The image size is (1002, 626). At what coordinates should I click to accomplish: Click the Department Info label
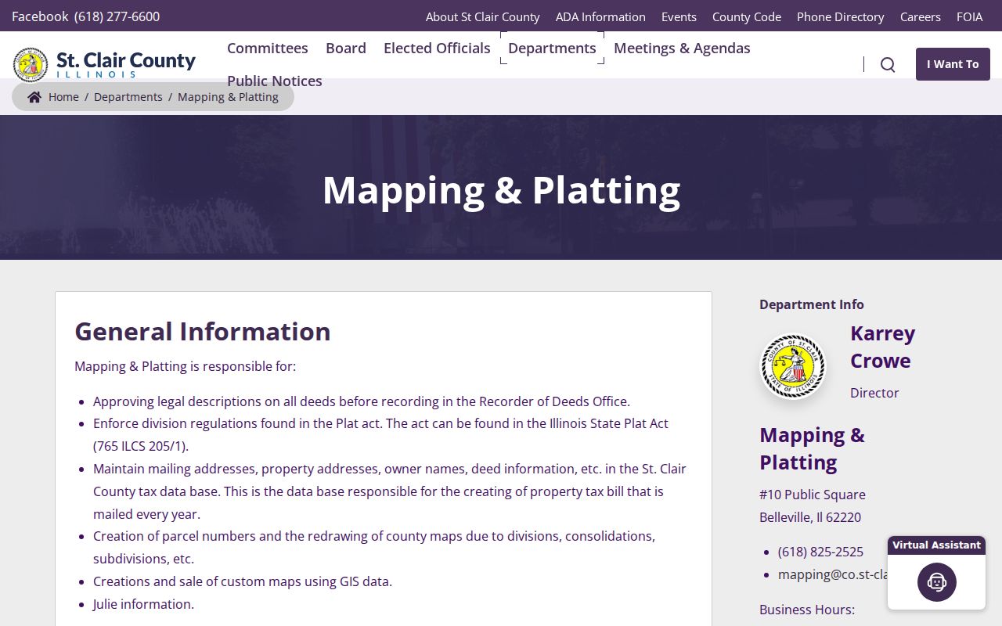[812, 304]
